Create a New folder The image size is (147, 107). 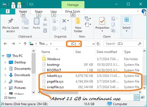(x=78, y=25)
